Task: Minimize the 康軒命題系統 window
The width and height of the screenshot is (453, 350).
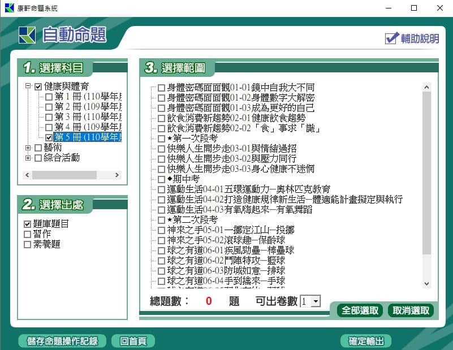Action: [389, 8]
